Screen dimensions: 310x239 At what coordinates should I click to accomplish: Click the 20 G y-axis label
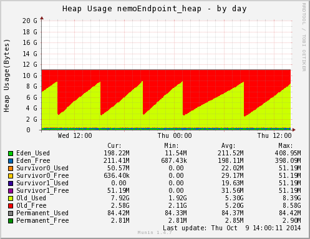30,21
